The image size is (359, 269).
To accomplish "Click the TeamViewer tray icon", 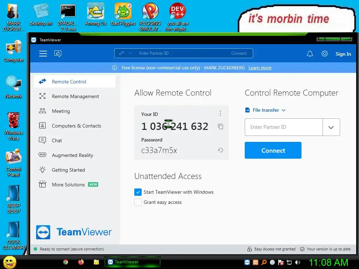I will coord(247,262).
